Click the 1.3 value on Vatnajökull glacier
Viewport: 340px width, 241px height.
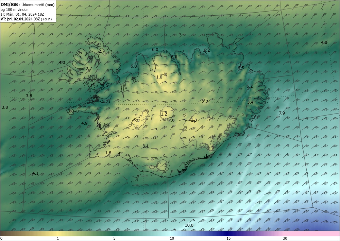pos(194,120)
